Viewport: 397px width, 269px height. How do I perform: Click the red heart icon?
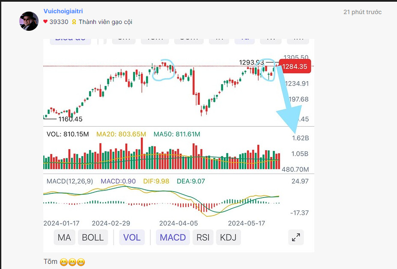45,21
